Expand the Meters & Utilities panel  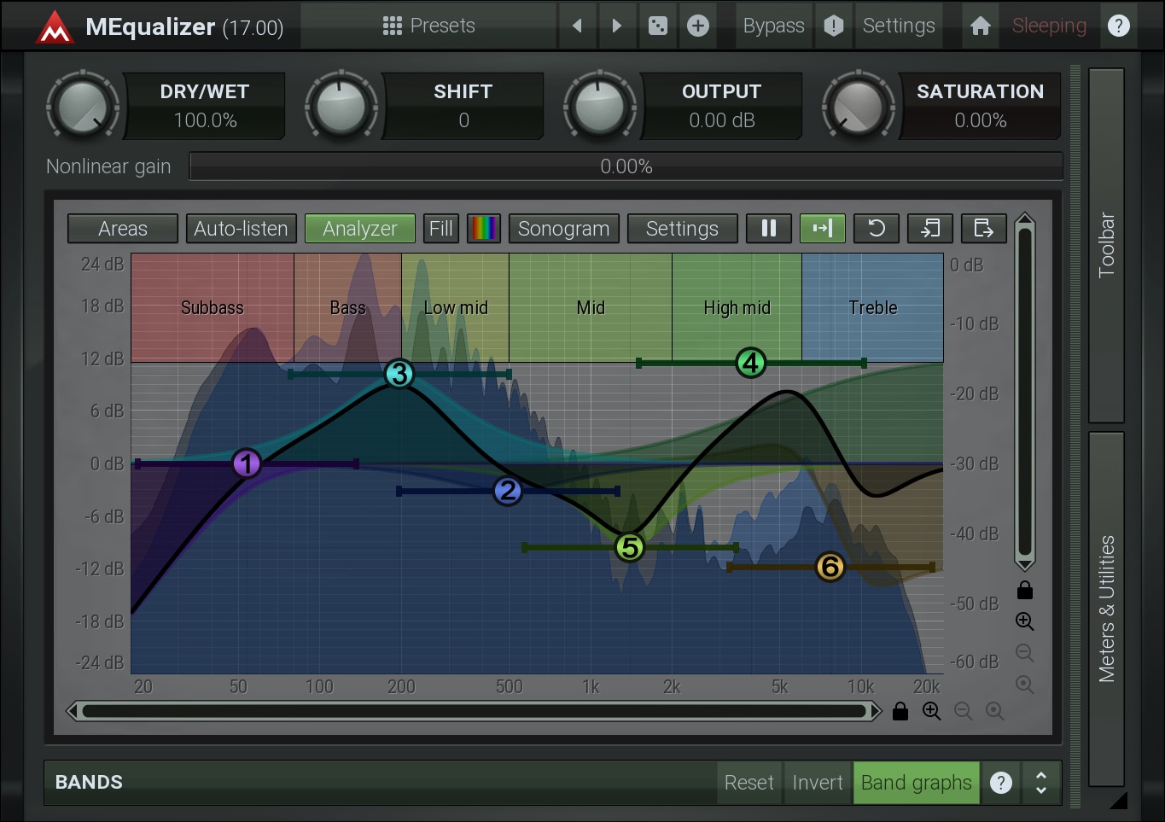pyautogui.click(x=1106, y=609)
